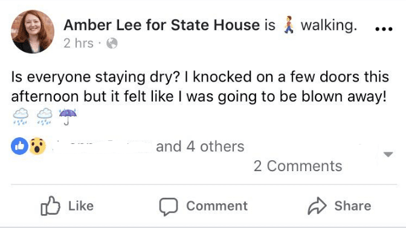The height and width of the screenshot is (228, 406).
Task: View the 2 Comments on the post
Action: point(298,166)
